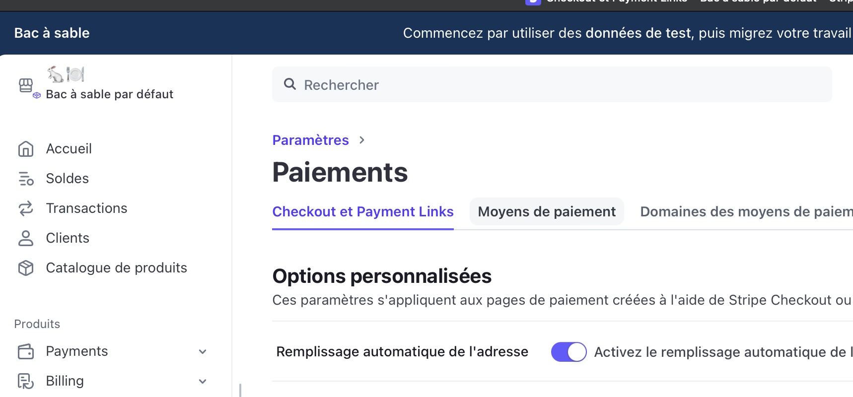Focus the Rechercher search field
This screenshot has width=853, height=397.
552,84
